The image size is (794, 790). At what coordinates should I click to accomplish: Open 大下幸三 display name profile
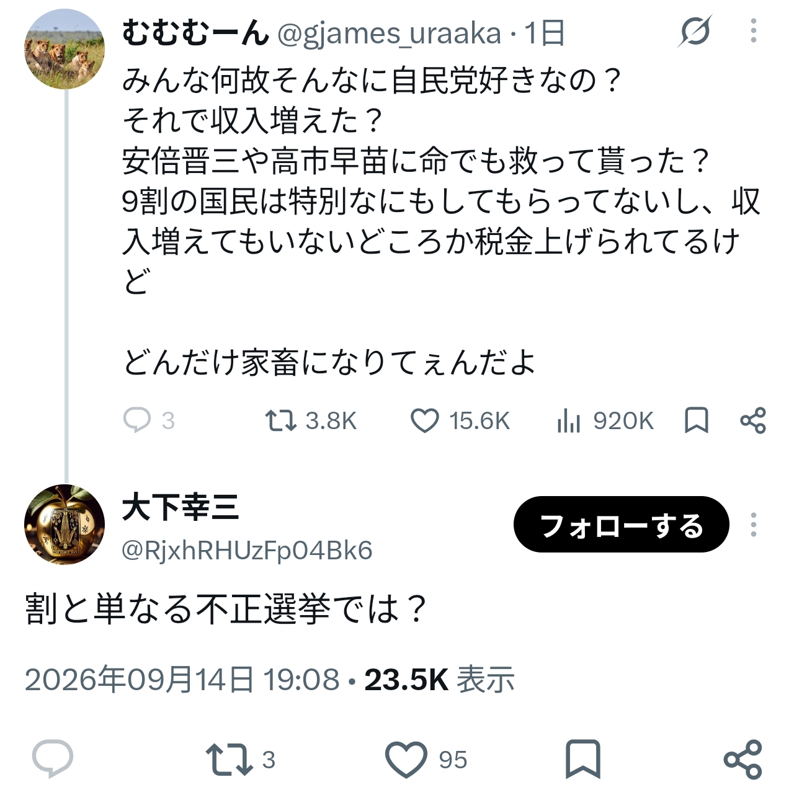coord(181,507)
